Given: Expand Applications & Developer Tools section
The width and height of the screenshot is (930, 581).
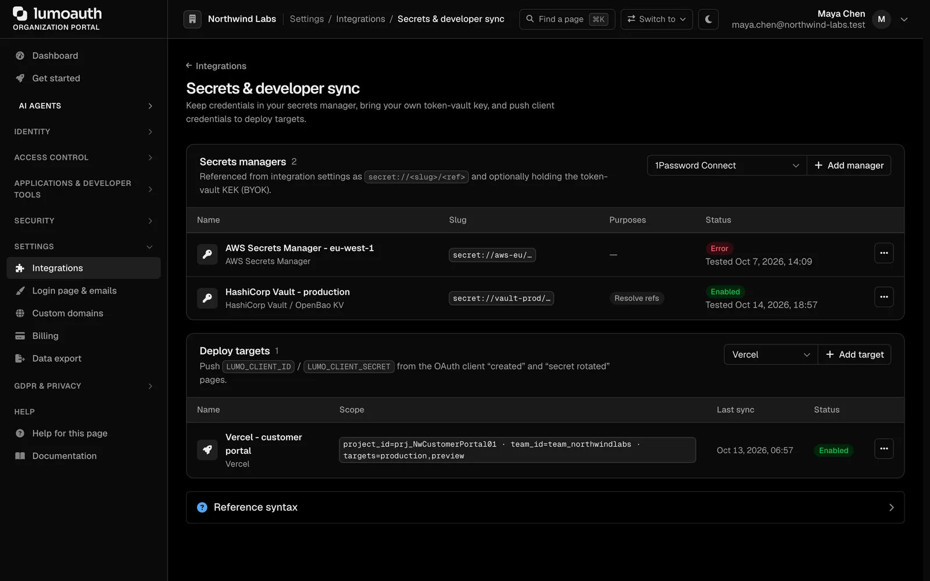Looking at the screenshot, I should point(84,189).
